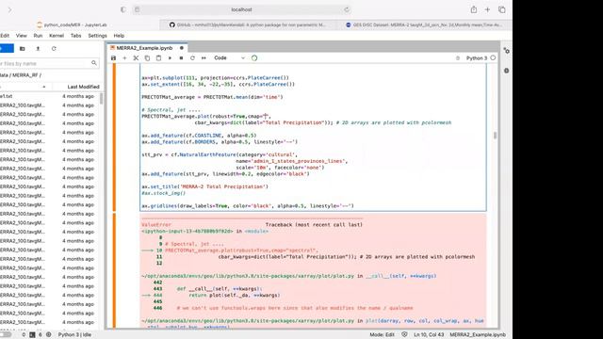The width and height of the screenshot is (603, 339).
Task: Click the ax.gridlines code line
Action: coord(247,206)
